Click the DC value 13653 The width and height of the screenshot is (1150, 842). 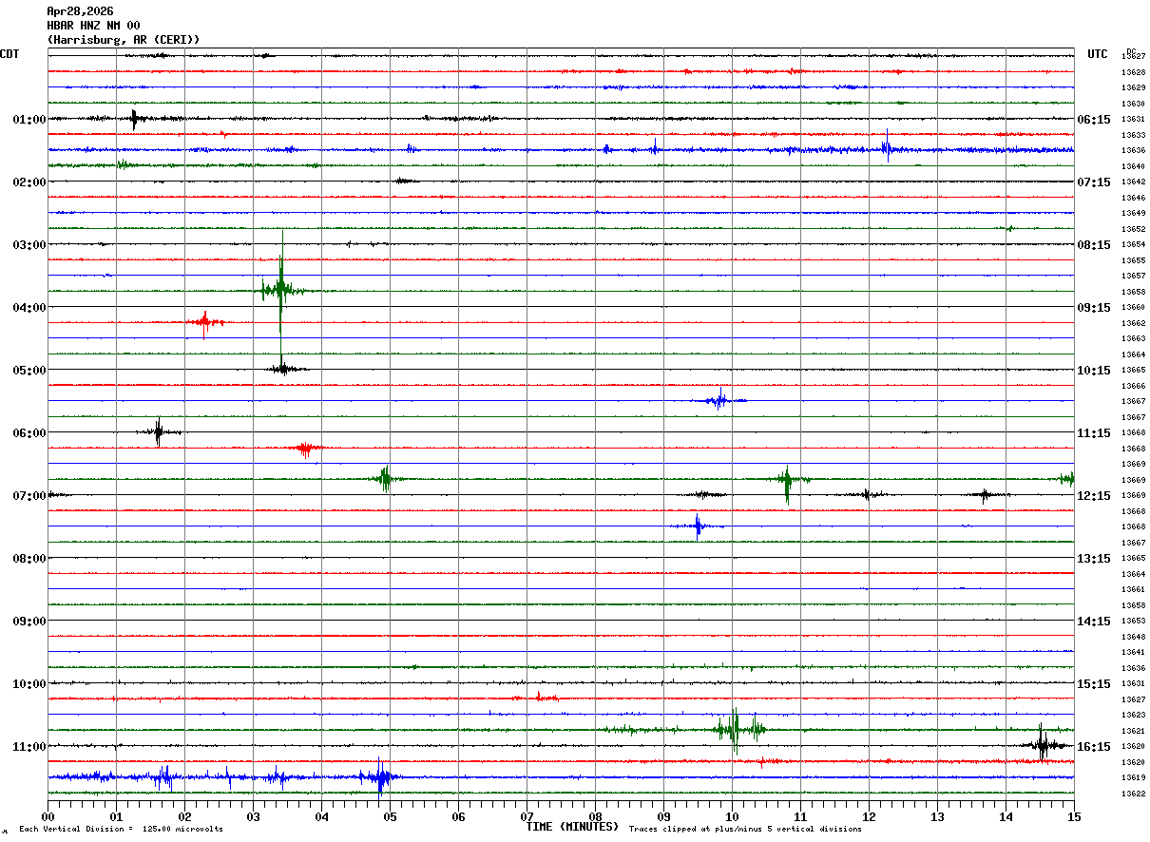click(1133, 621)
